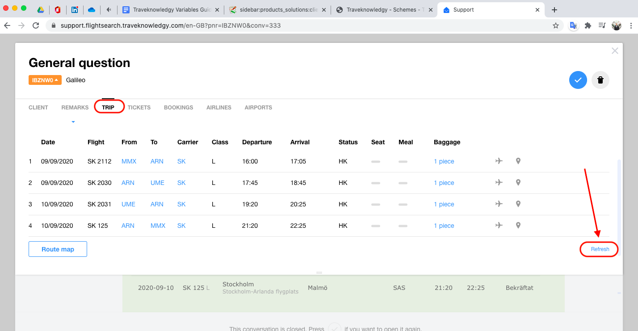Click airplane icon for flight SK 2112

[499, 161]
